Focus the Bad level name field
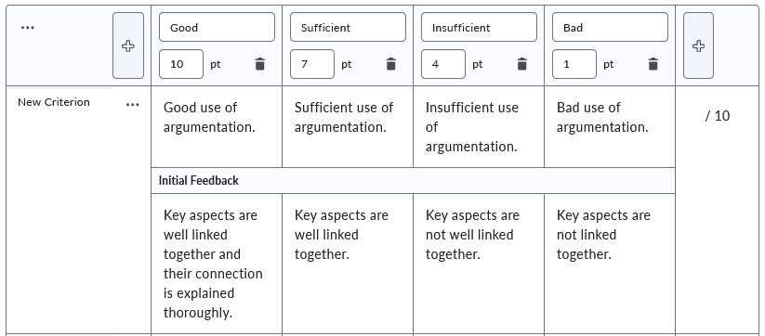This screenshot has width=765, height=336. (611, 27)
